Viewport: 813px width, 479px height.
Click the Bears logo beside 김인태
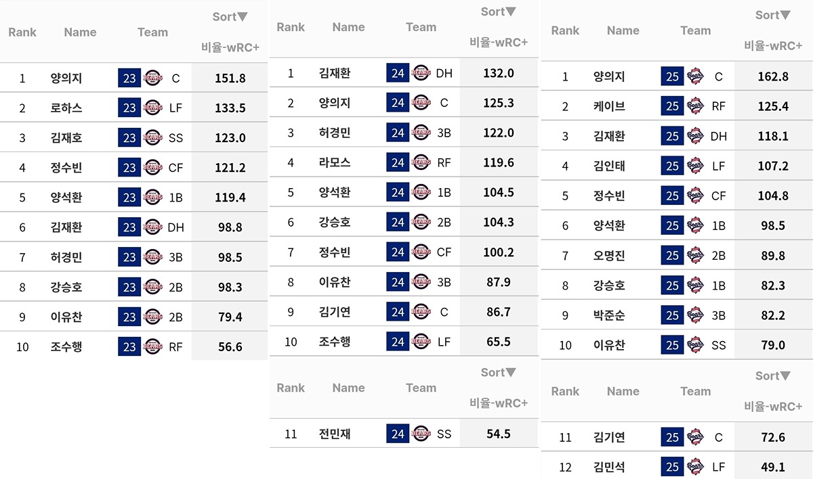695,166
